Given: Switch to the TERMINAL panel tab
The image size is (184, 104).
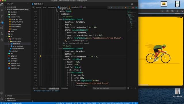Looking at the screenshot, I should [43, 88].
